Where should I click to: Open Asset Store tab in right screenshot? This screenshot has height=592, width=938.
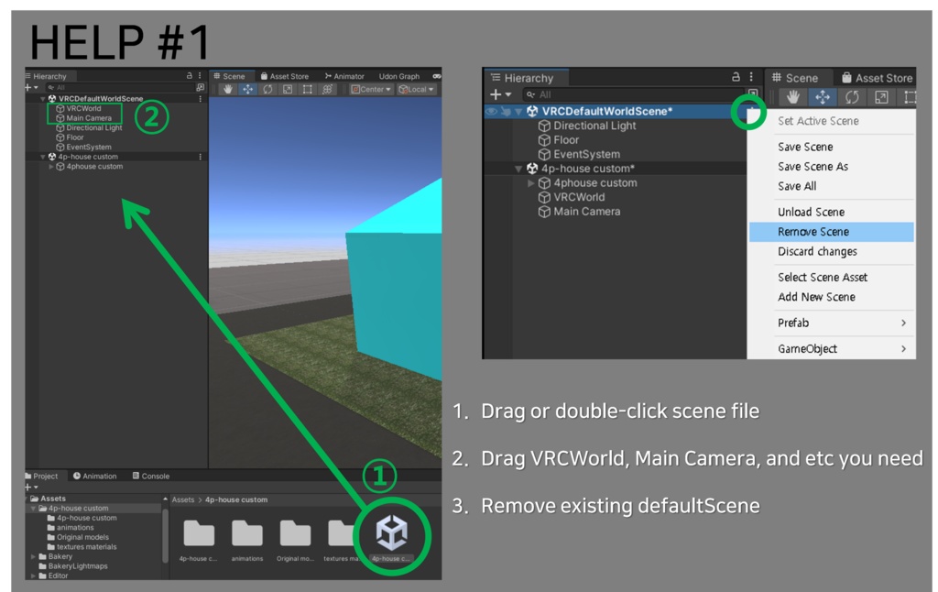pyautogui.click(x=877, y=78)
